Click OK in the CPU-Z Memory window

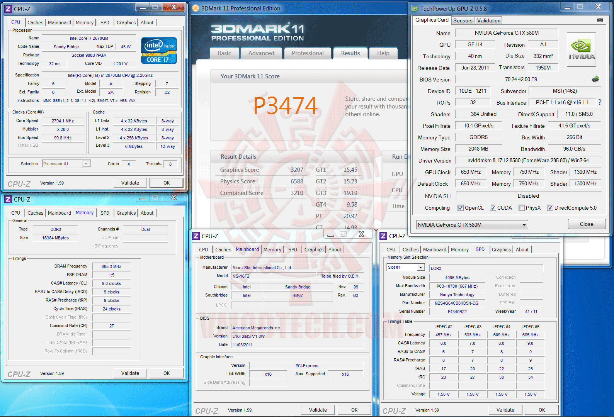click(167, 373)
